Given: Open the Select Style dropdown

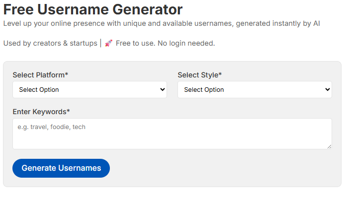Looking at the screenshot, I should [x=255, y=89].
